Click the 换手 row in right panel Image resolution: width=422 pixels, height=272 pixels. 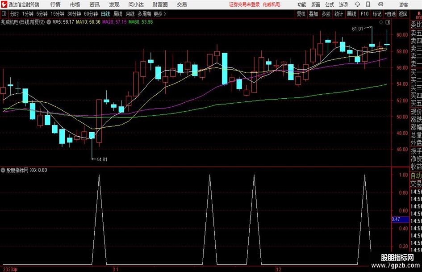[x=416, y=151]
